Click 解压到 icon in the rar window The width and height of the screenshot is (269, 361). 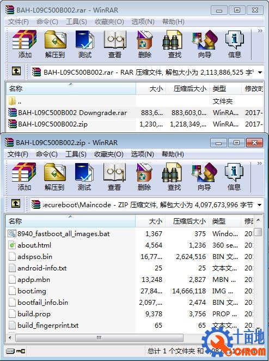coord(55,40)
